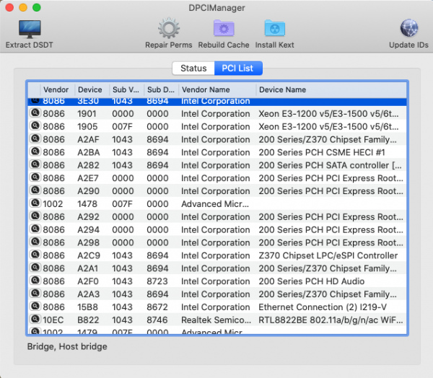The height and width of the screenshot is (378, 433).
Task: Click magnifier icon for Realtek RTL8822BE row
Action: (35, 320)
